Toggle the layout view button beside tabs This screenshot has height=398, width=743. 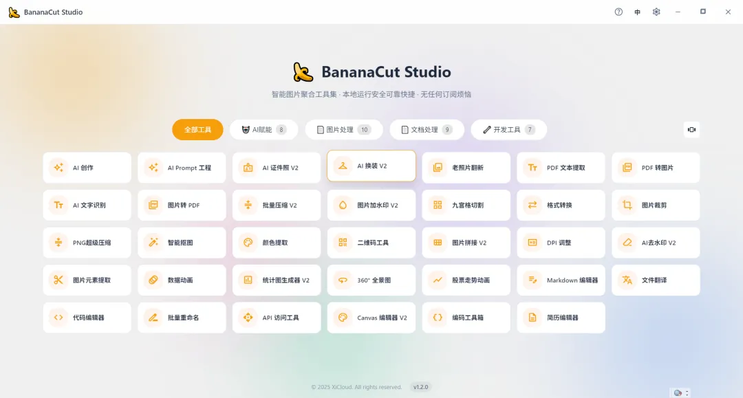[x=692, y=130]
